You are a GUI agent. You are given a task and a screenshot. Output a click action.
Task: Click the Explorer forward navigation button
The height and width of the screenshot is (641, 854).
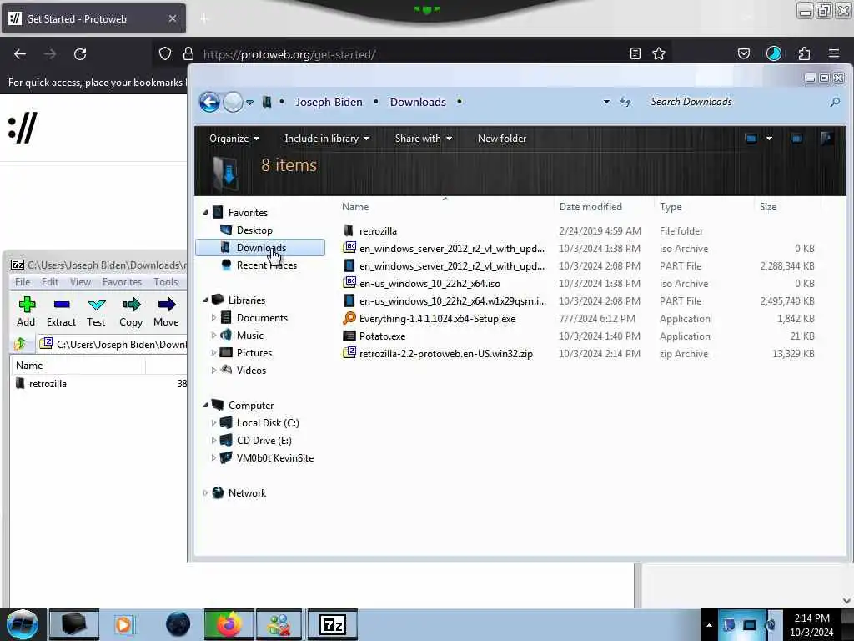[x=234, y=102]
